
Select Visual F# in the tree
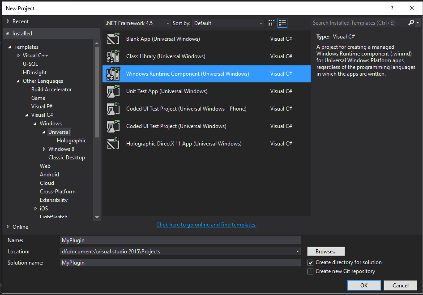point(42,107)
